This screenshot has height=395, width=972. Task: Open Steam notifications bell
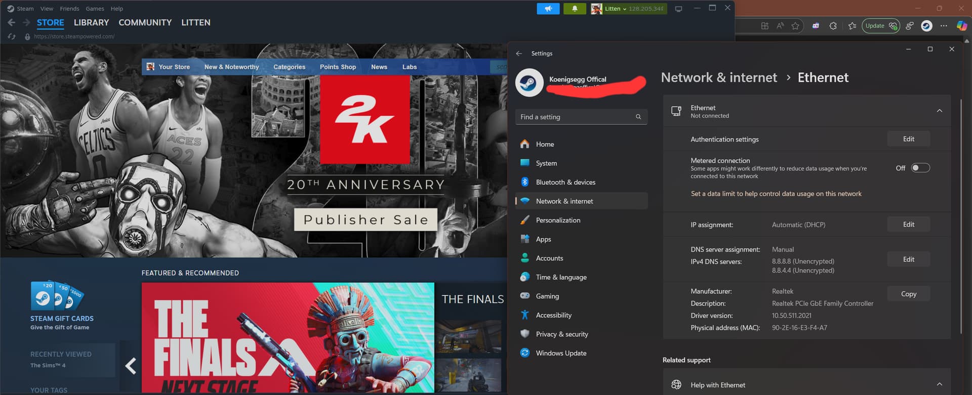tap(575, 9)
